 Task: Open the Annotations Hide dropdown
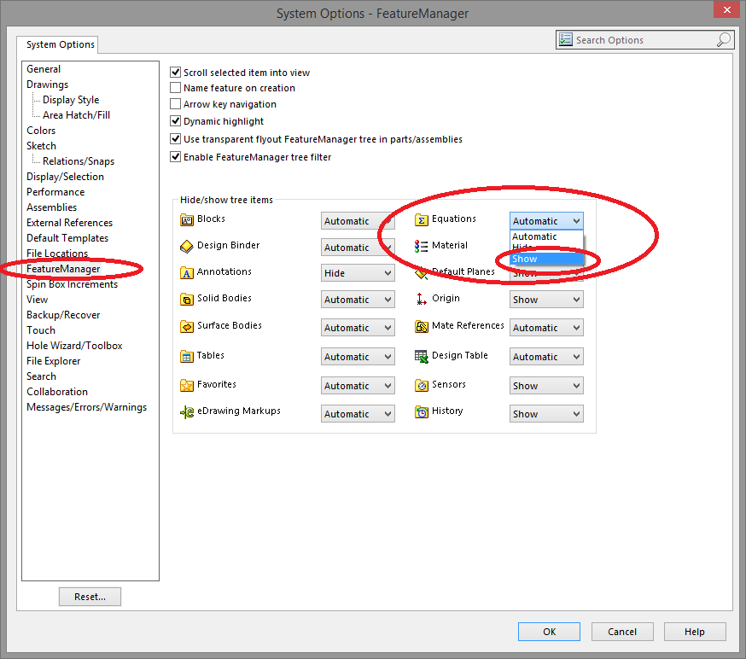pyautogui.click(x=358, y=273)
